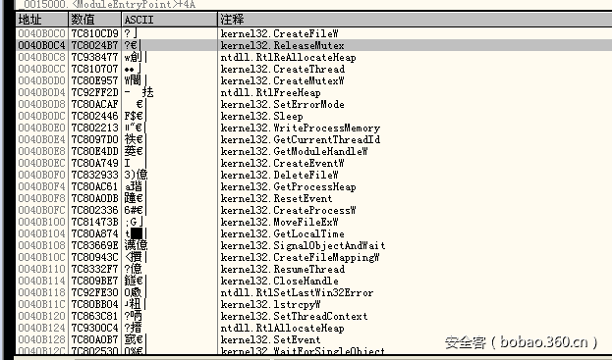The width and height of the screenshot is (612, 360).
Task: Click value 7C80A749
Action: click(94, 163)
